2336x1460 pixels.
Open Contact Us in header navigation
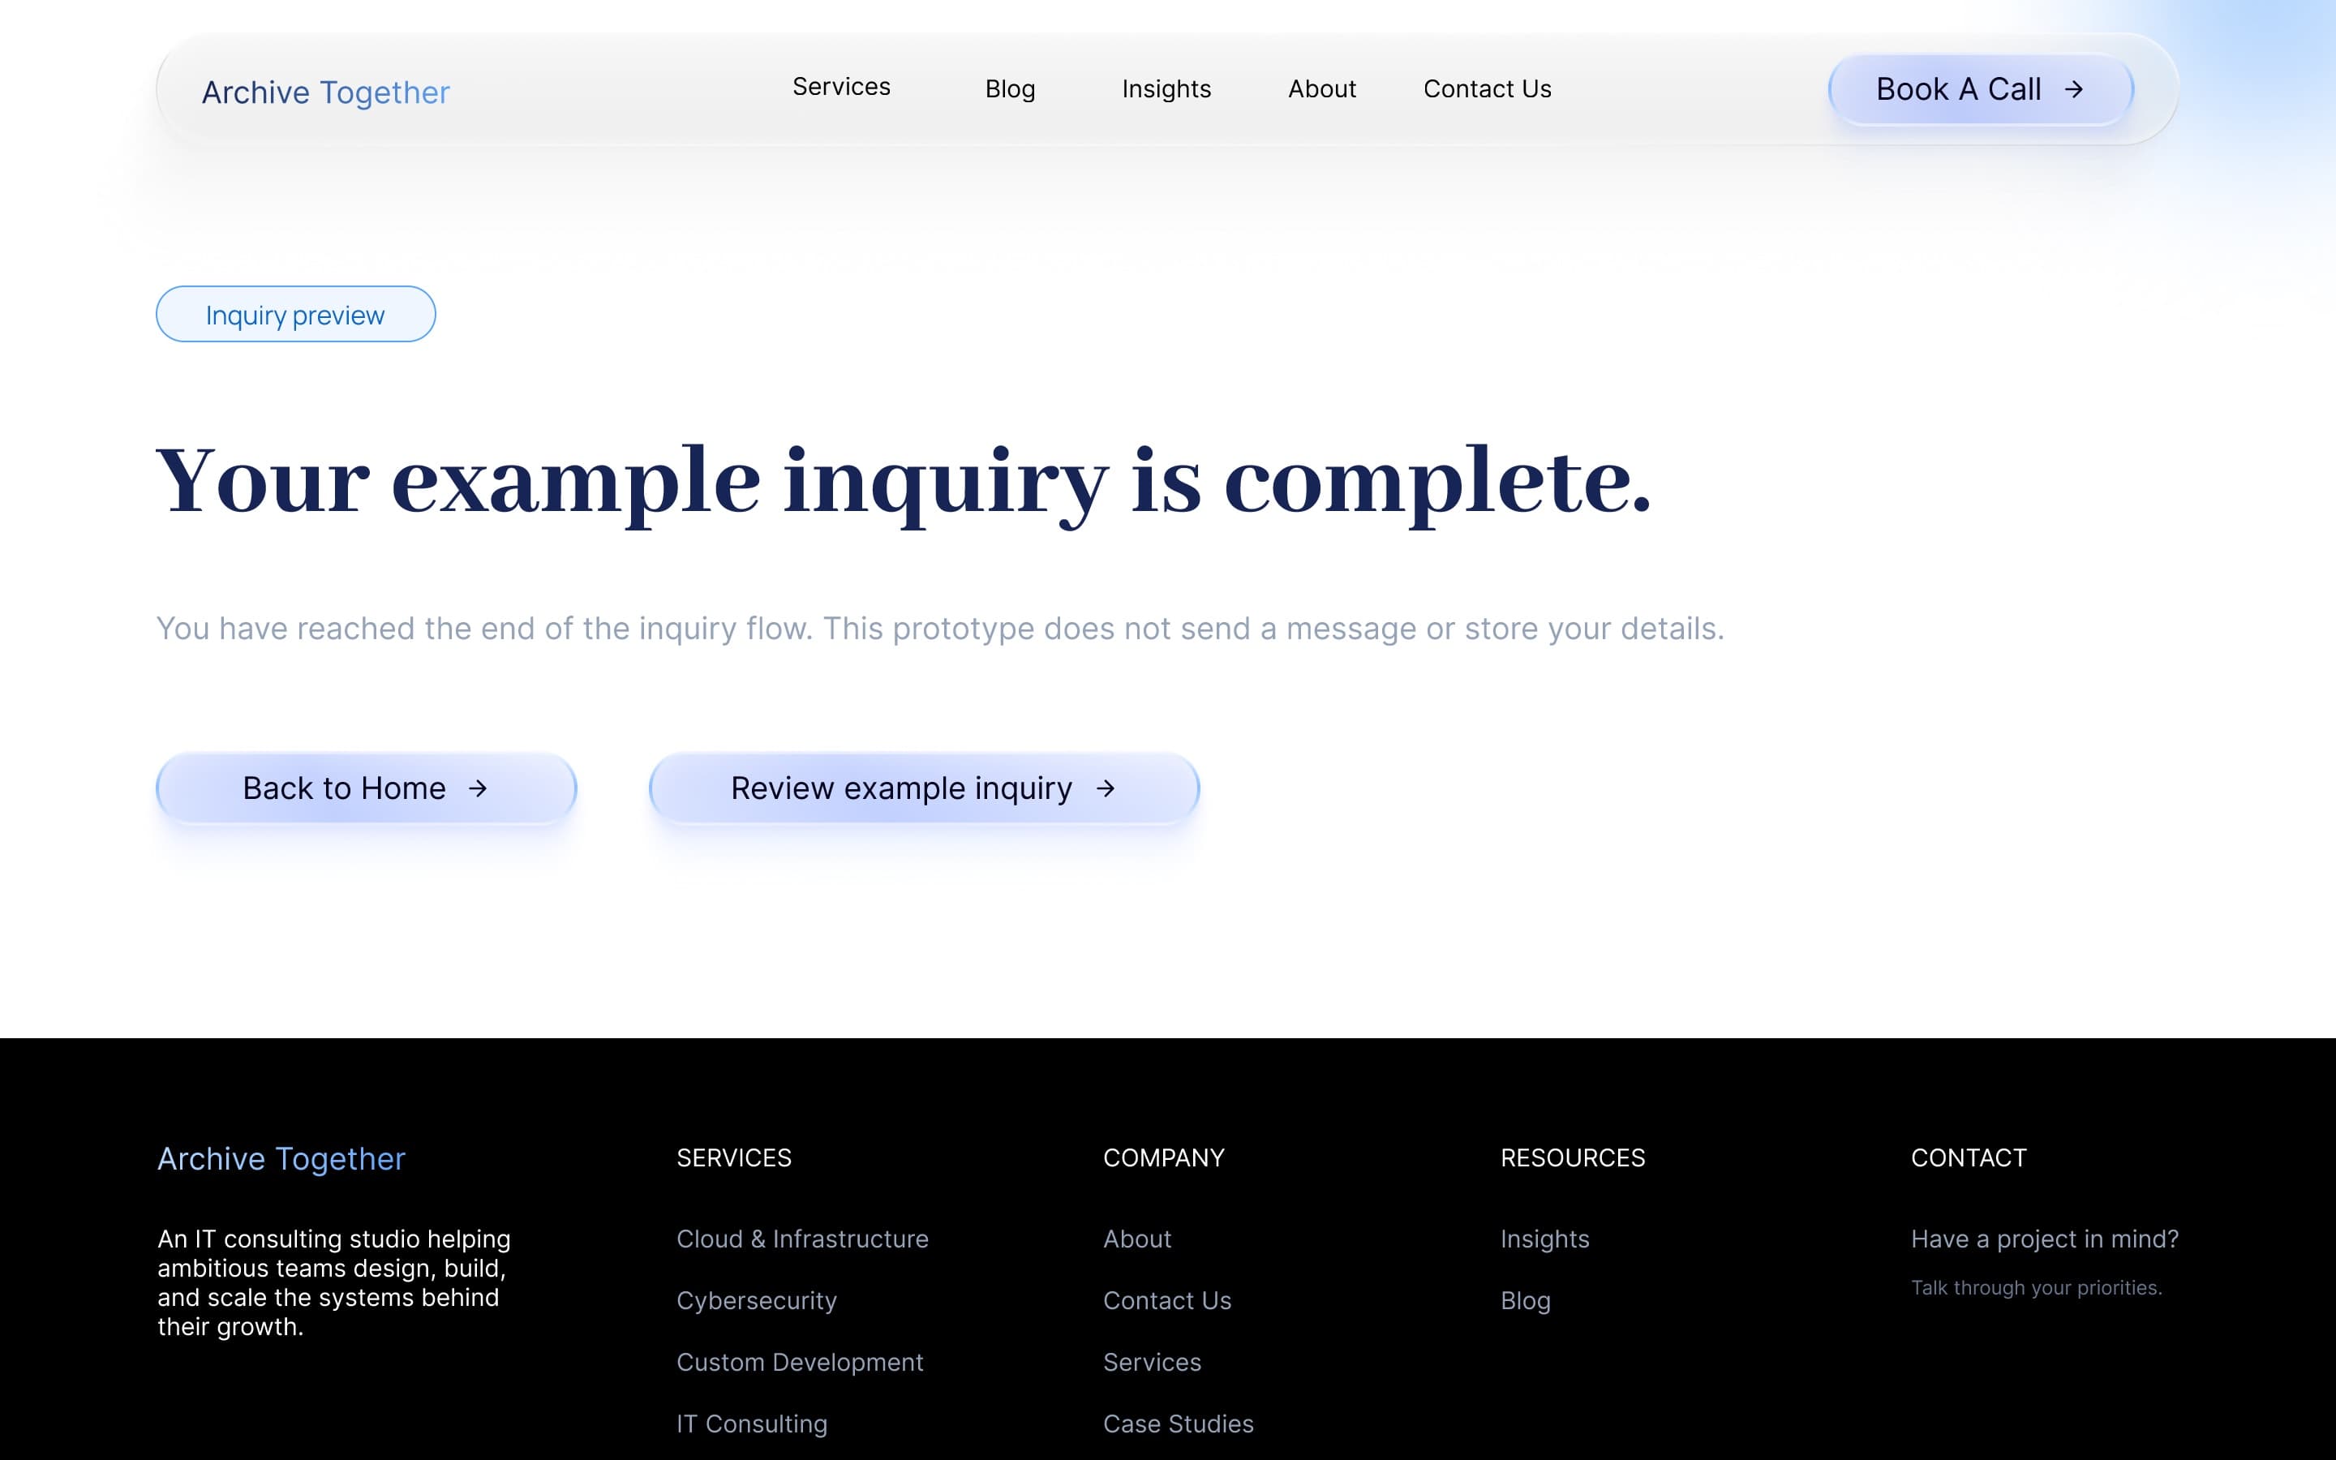pos(1487,89)
